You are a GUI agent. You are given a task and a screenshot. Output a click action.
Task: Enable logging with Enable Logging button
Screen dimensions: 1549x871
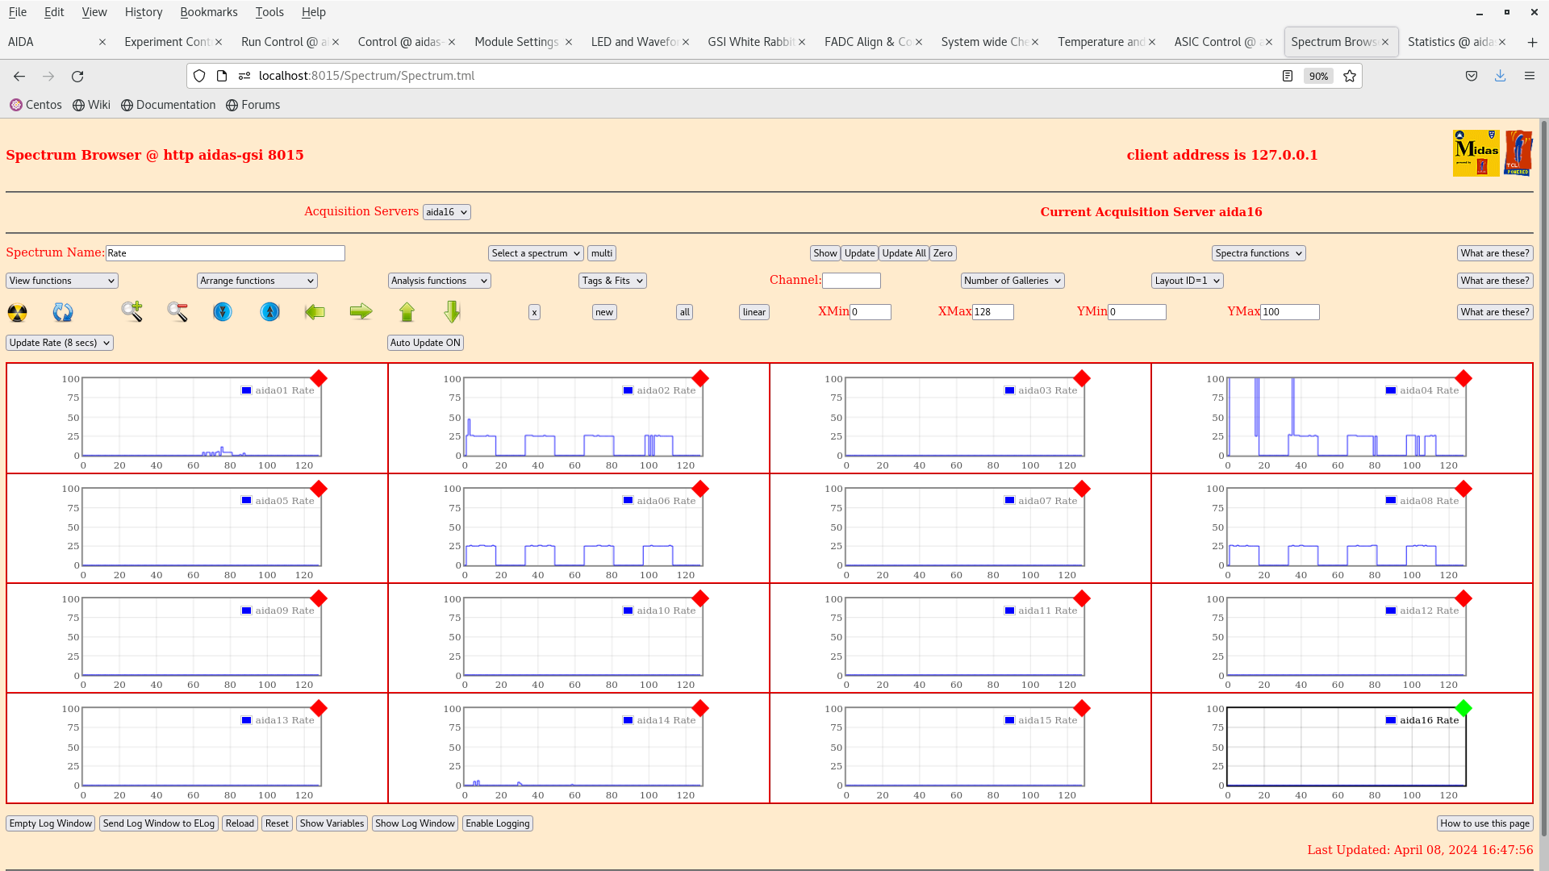497,823
